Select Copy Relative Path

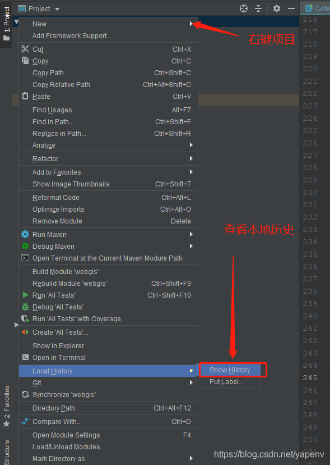tap(108, 84)
